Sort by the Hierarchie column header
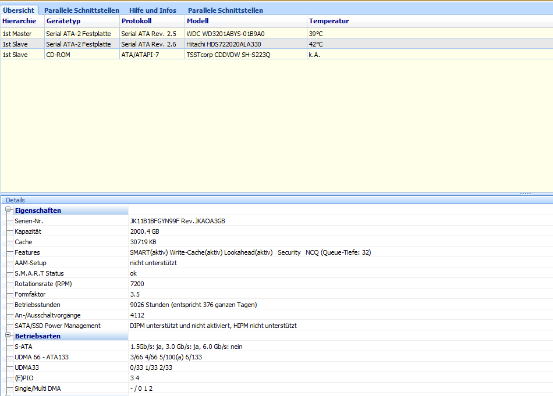This screenshot has height=396, width=553. [x=19, y=21]
